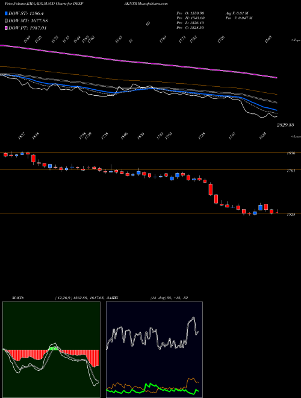Click the ADX '(14 day)' values text

pyautogui.click(x=169, y=297)
